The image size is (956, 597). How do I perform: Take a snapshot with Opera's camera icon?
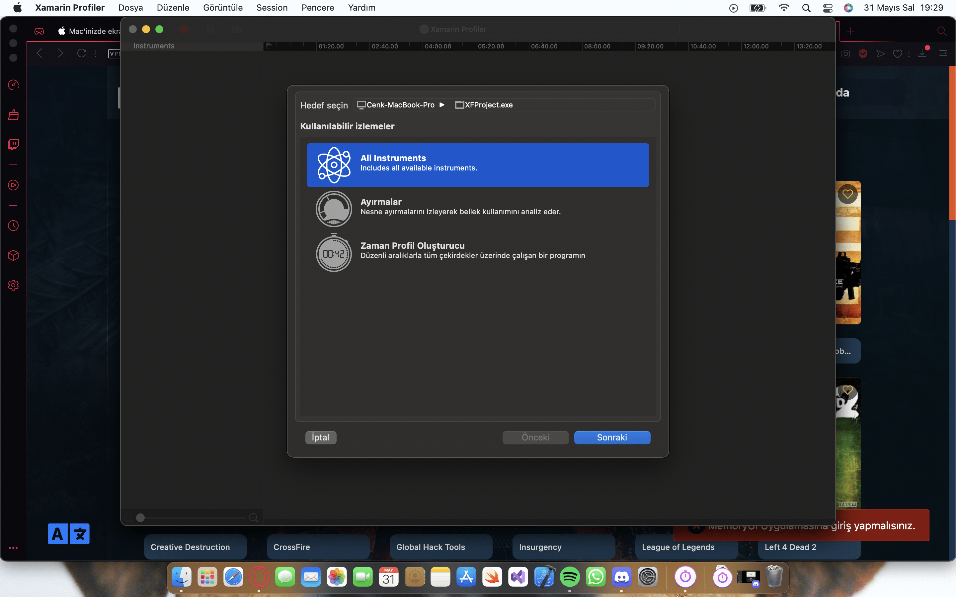846,53
